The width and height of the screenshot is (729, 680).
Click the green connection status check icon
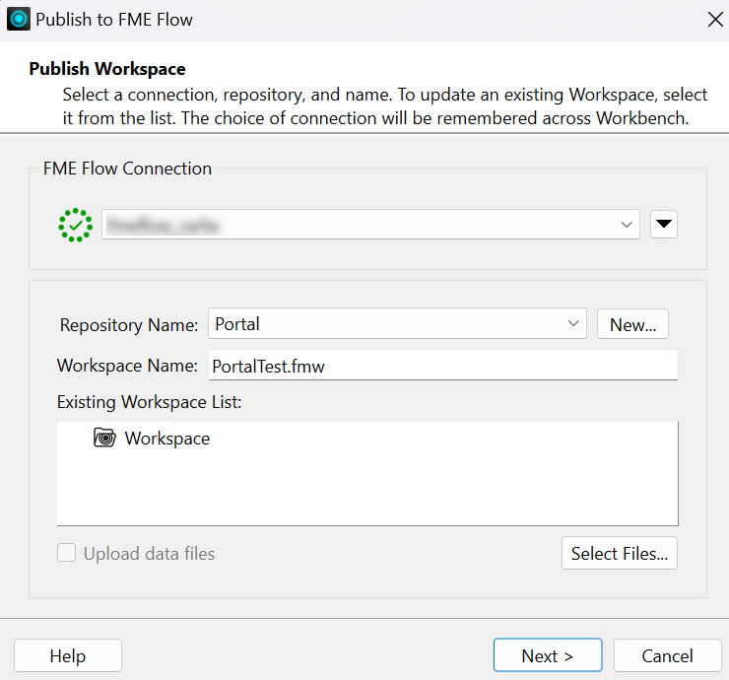coord(75,225)
